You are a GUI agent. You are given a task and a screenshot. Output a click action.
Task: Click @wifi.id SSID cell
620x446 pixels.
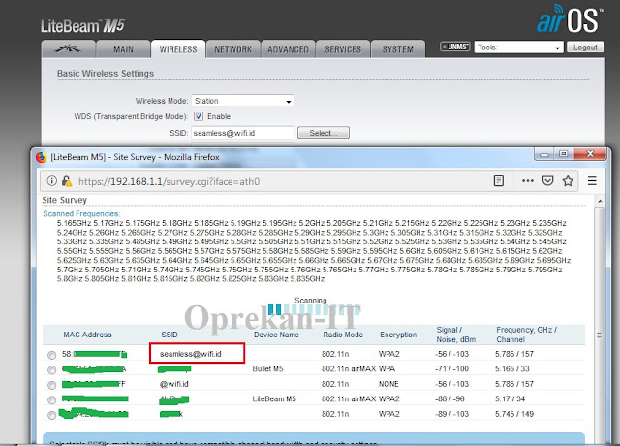173,384
